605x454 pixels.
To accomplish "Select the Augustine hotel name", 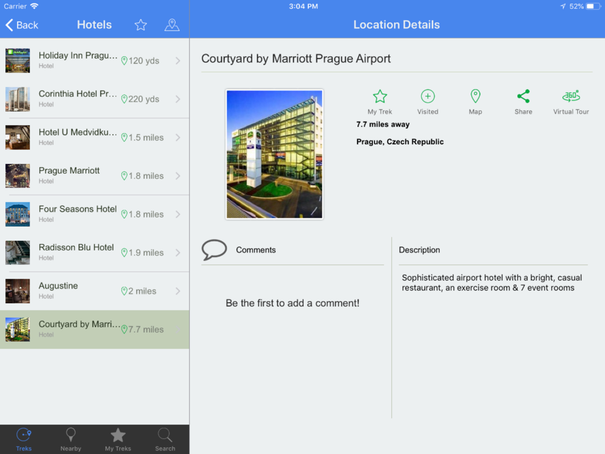I will pyautogui.click(x=58, y=286).
